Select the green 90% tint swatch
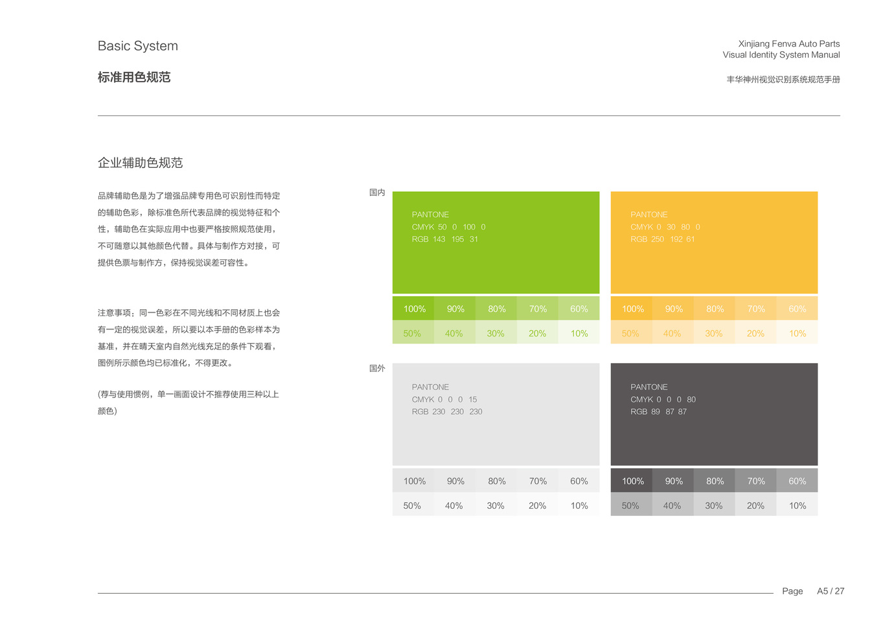Screen dimensions: 885x632 [x=455, y=309]
